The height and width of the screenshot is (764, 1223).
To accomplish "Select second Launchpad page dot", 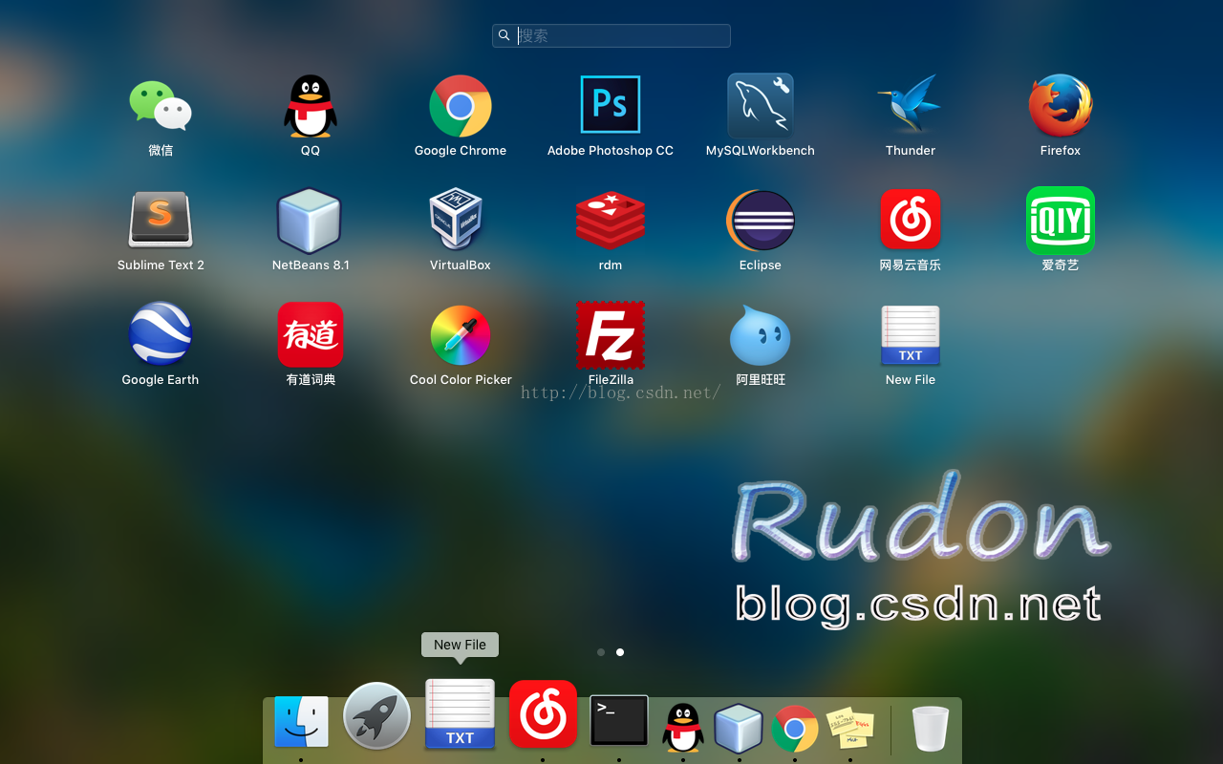I will pyautogui.click(x=620, y=652).
